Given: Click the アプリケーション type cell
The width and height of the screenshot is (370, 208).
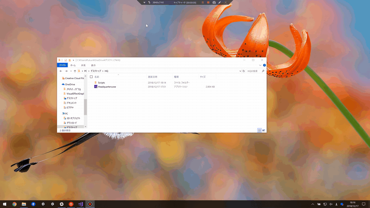Looking at the screenshot, I should 181,87.
